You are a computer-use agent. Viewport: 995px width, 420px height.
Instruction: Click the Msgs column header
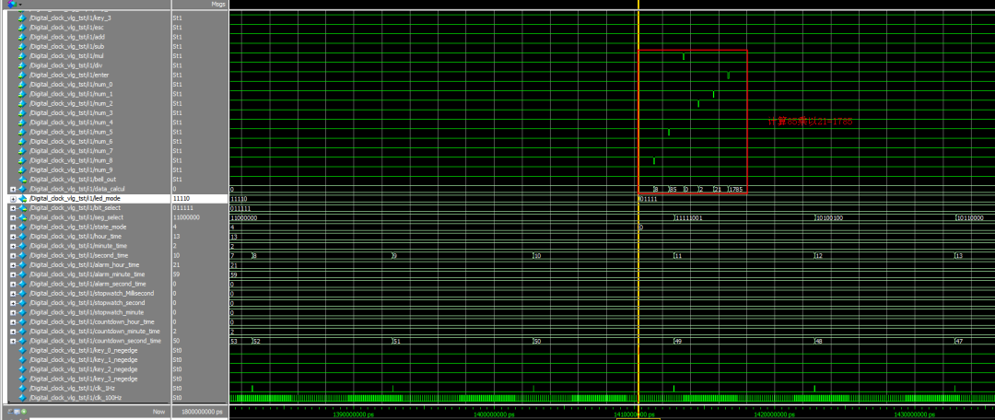pos(217,5)
